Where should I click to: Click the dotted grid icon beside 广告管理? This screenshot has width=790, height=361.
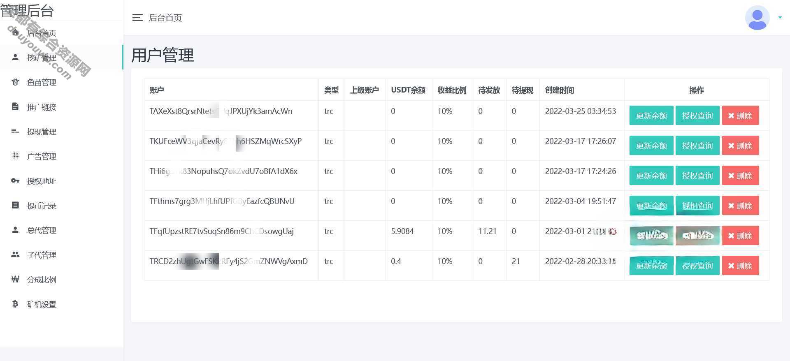15,156
